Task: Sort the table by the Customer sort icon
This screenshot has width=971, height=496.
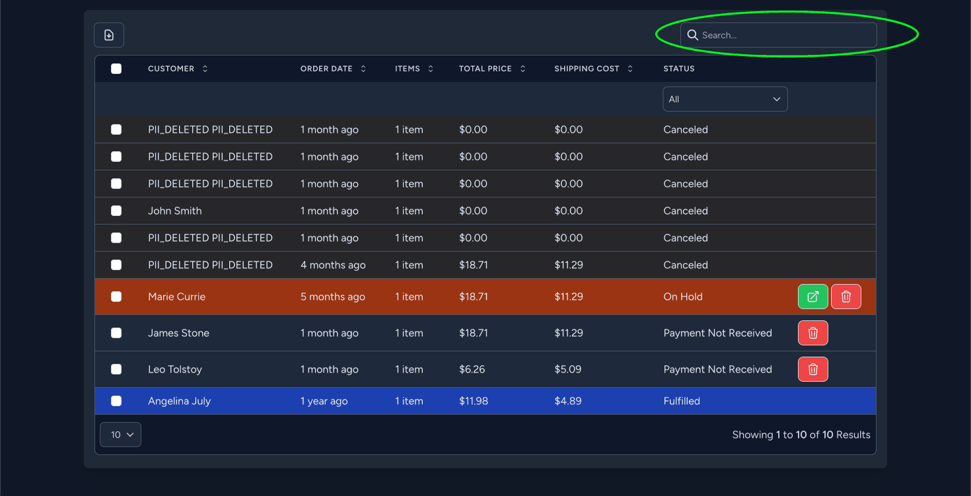Action: coord(205,68)
